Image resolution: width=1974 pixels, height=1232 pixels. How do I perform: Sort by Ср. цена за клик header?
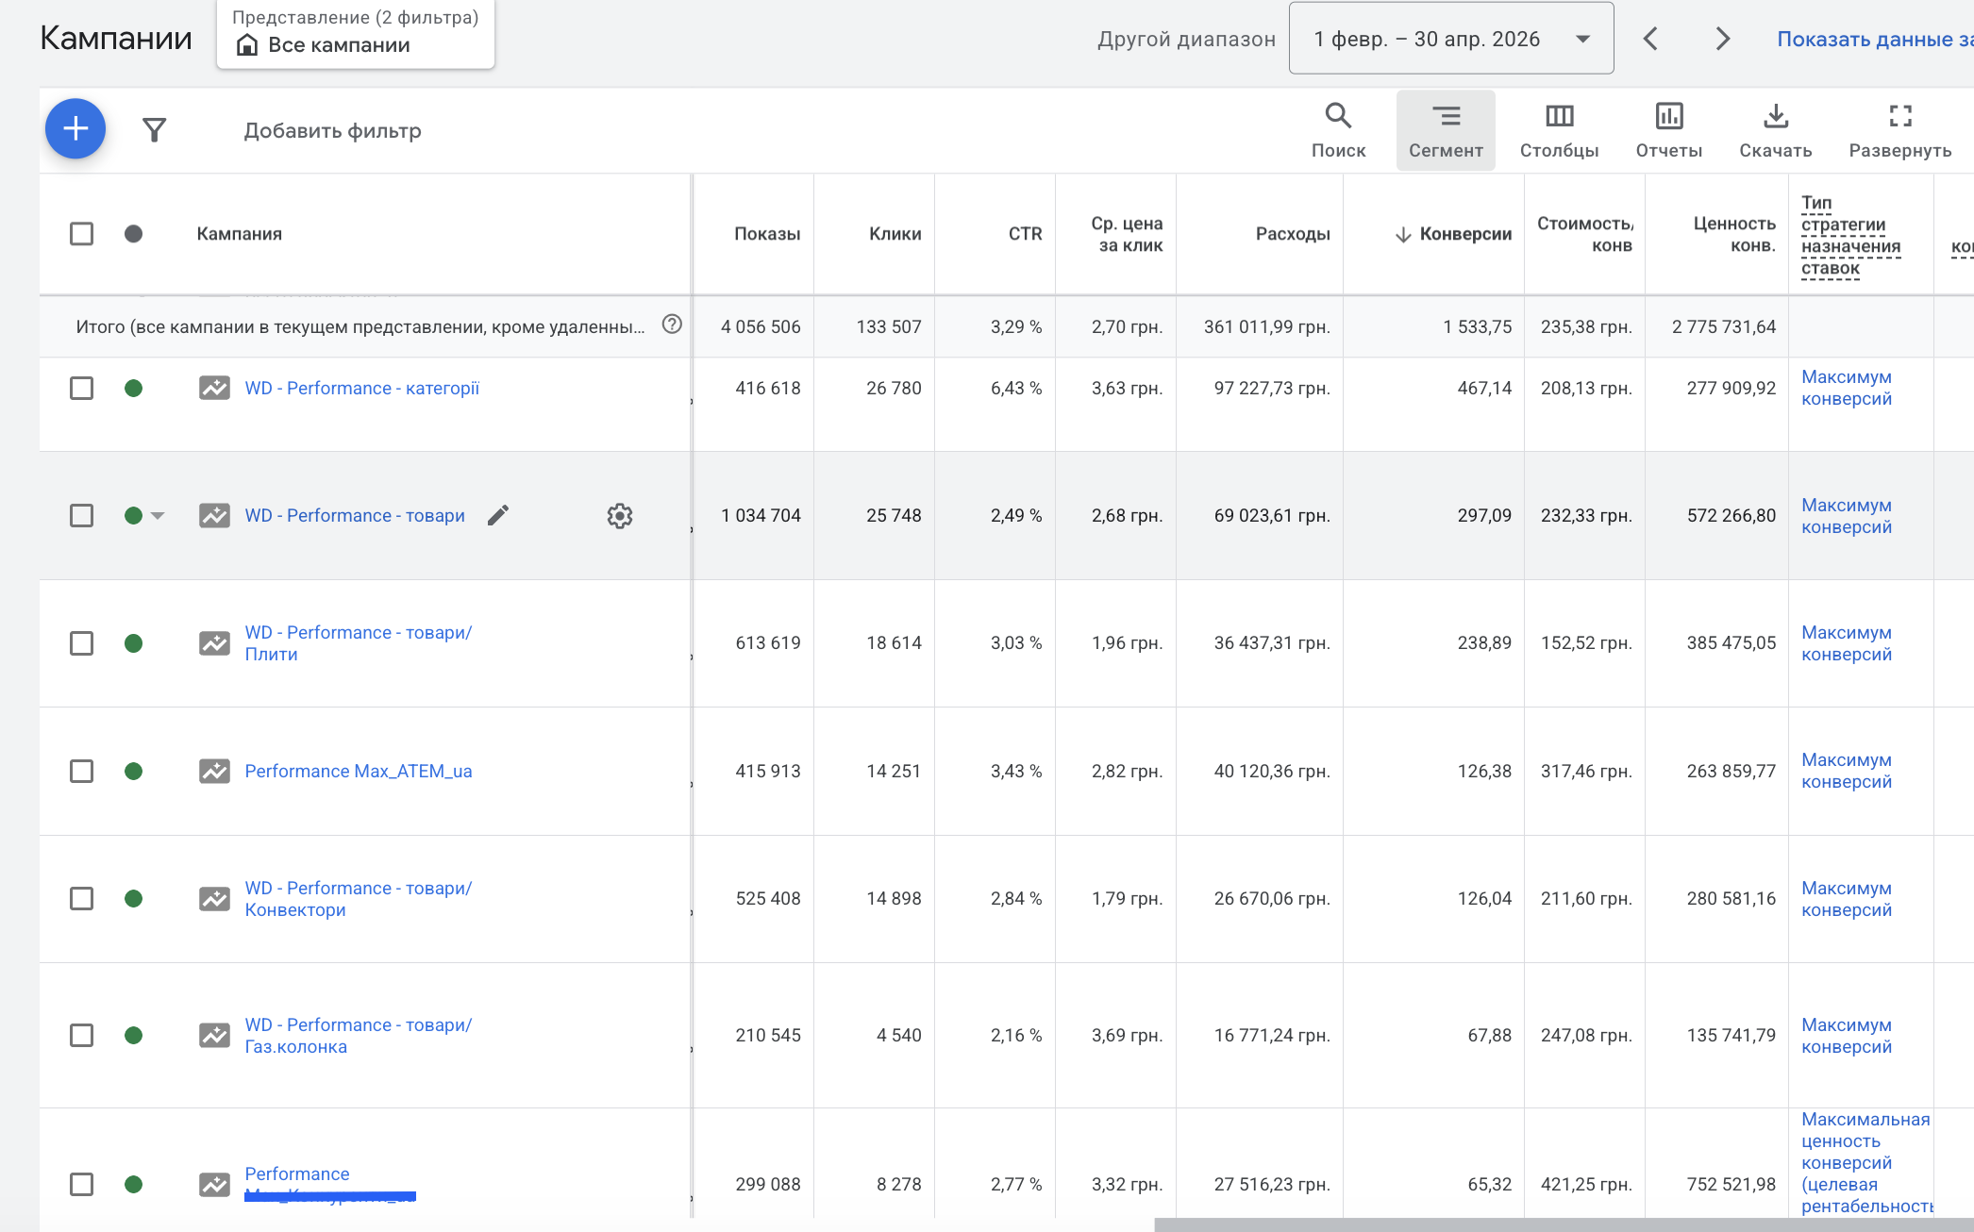pyautogui.click(x=1127, y=234)
